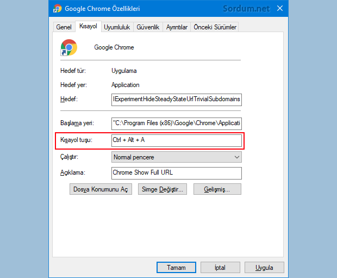337x278 pixels.
Task: Click the Başlama yeri: label
Action: tap(77, 123)
